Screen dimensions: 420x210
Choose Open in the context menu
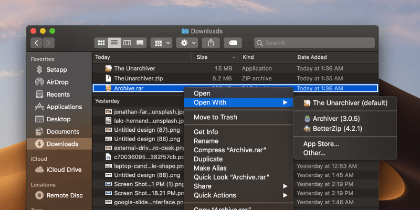coord(238,93)
